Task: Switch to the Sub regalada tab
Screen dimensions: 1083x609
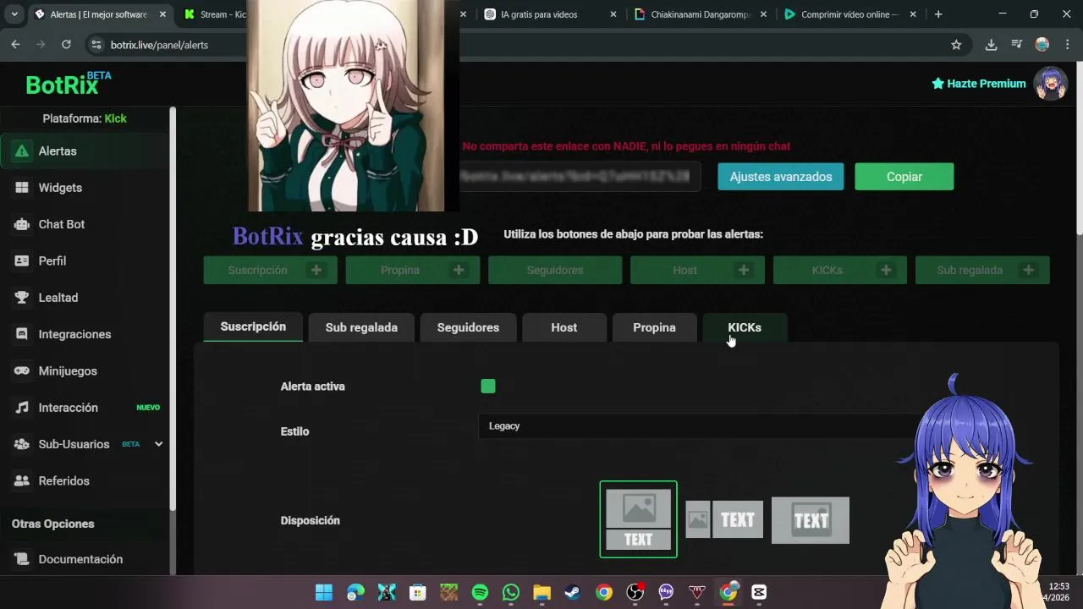Action: click(361, 327)
